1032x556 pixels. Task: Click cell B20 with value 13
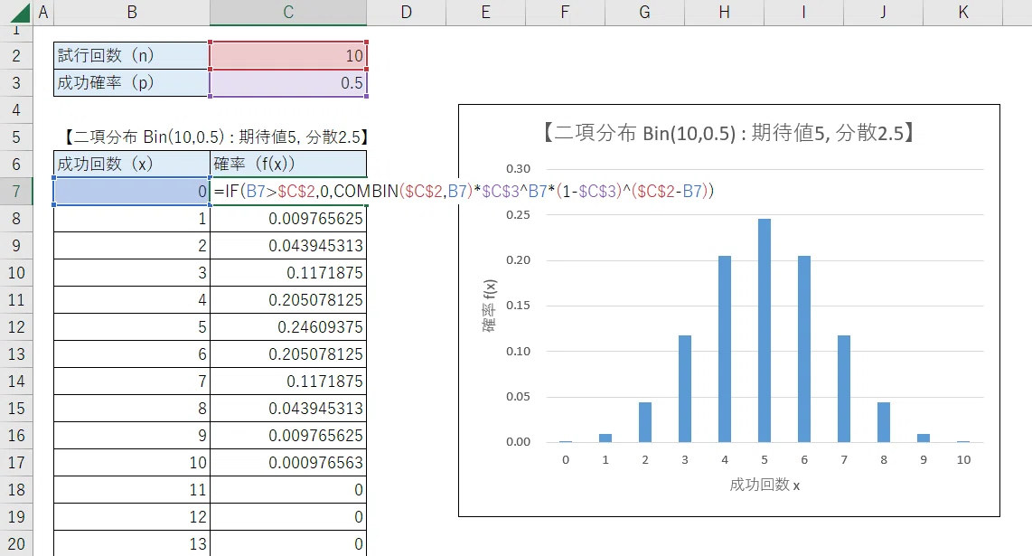tap(132, 544)
